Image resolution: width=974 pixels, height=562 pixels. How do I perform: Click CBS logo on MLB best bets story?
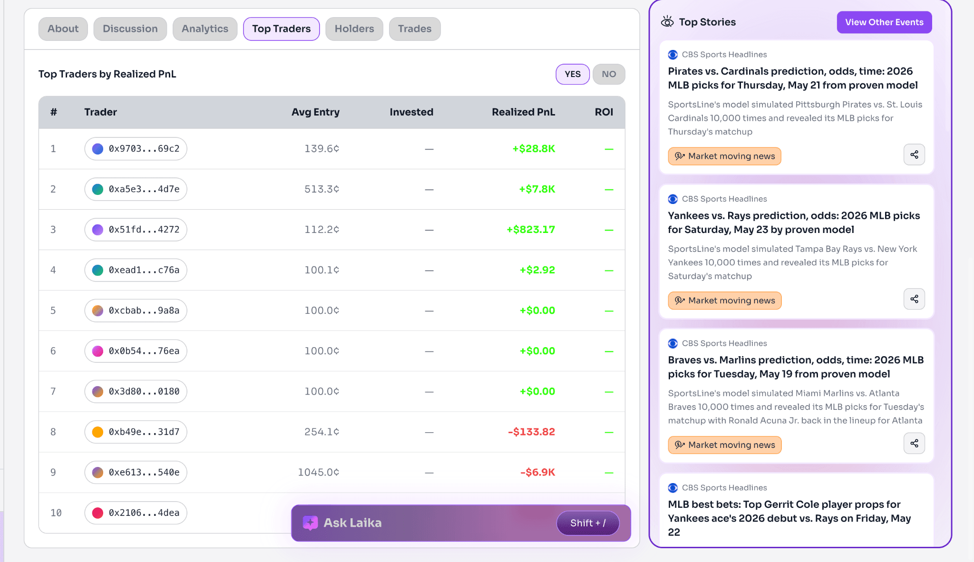(672, 488)
